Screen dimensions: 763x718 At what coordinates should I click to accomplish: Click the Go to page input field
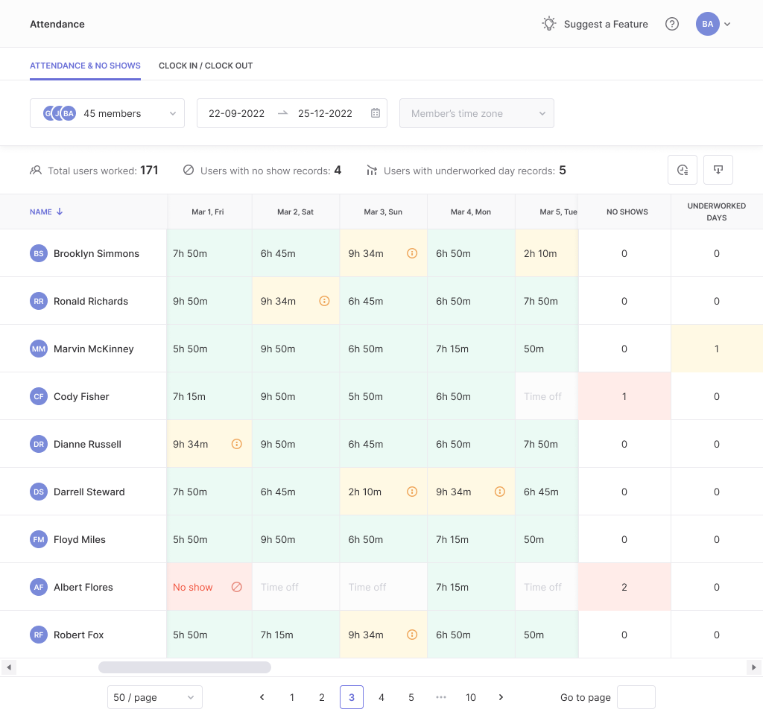pos(636,697)
